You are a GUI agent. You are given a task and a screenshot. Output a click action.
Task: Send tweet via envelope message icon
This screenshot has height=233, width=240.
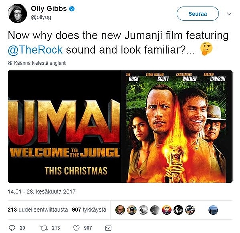(x=108, y=228)
